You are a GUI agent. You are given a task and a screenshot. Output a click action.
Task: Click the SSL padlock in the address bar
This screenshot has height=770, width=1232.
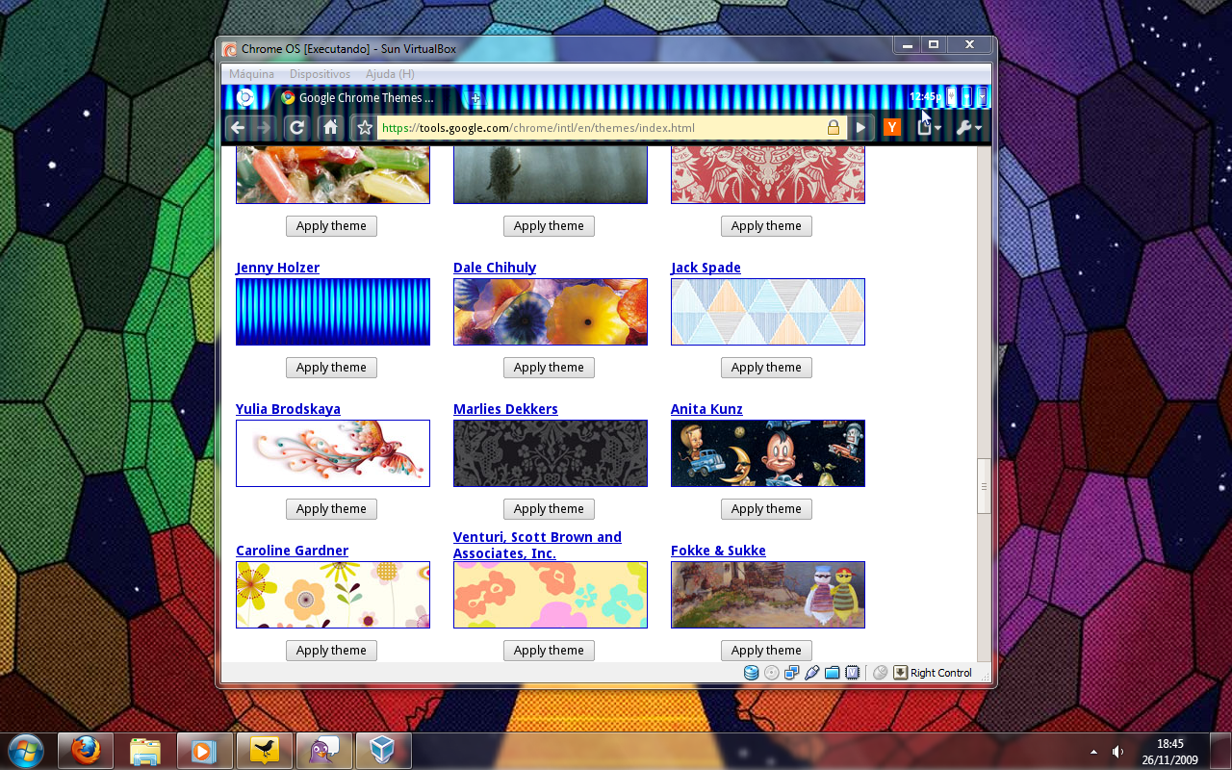[834, 127]
